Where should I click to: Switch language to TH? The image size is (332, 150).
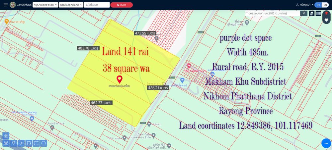pos(318,5)
